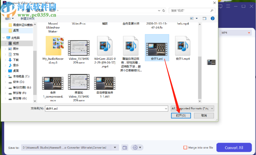Select 2020-01-13-13-47-34.flv file label
The height and width of the screenshot is (155, 256).
click(157, 25)
